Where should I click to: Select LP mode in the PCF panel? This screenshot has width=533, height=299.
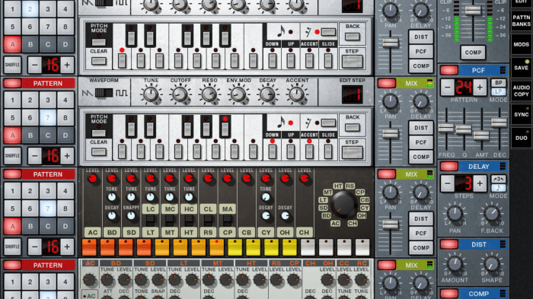498,91
